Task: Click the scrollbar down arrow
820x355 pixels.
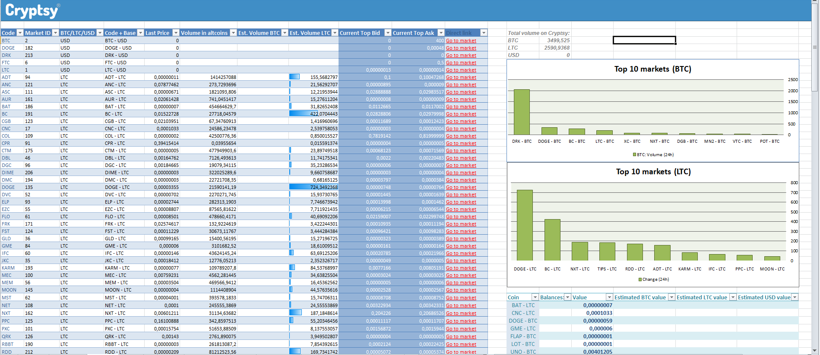Action: pyautogui.click(x=814, y=351)
